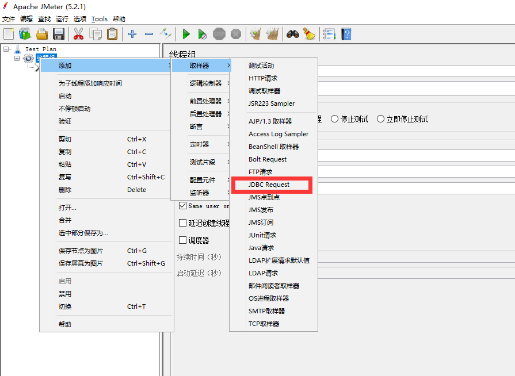Image resolution: width=515 pixels, height=376 pixels.
Task: Choose JDBC Request from sampler list
Action: (269, 185)
